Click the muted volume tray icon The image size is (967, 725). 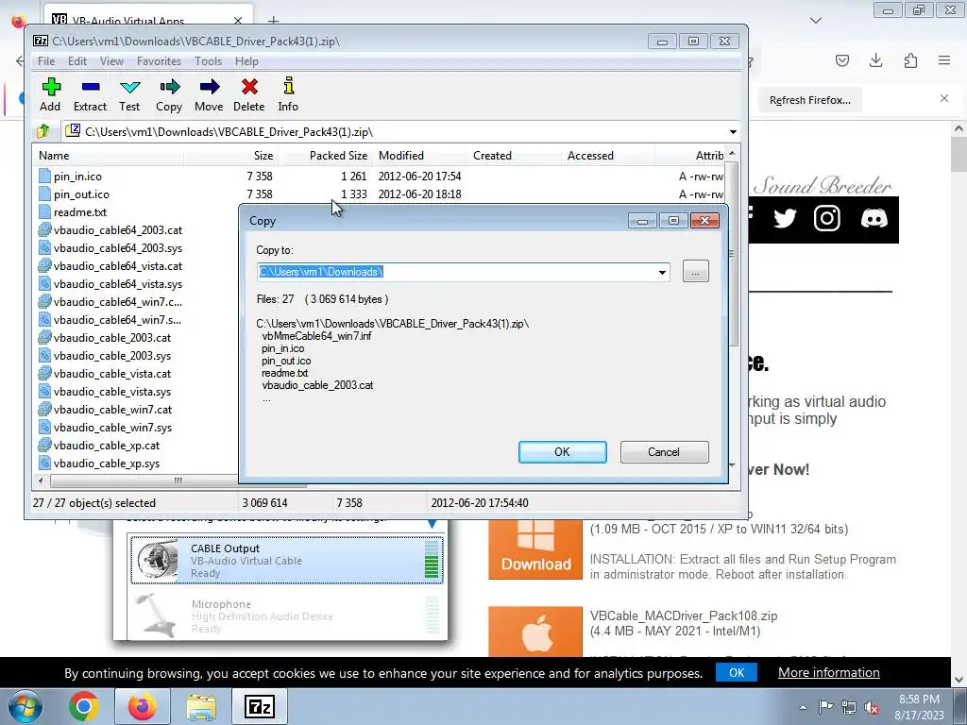872,707
